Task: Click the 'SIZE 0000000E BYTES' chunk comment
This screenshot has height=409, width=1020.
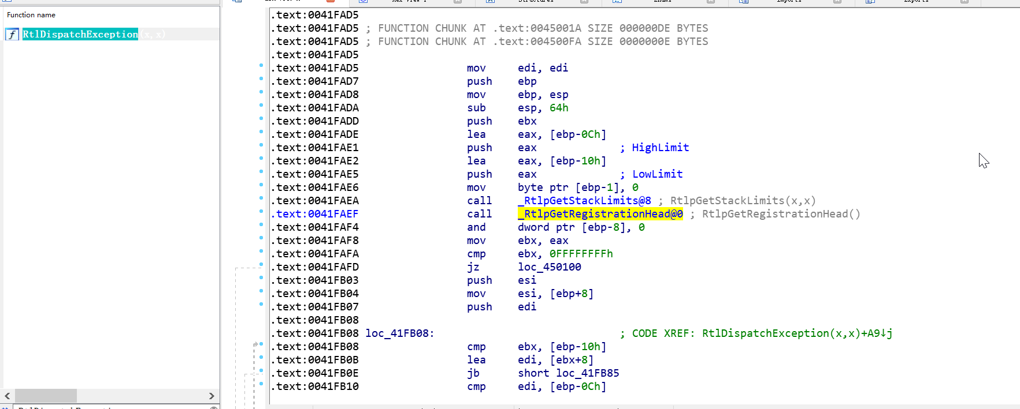Action: (x=648, y=42)
